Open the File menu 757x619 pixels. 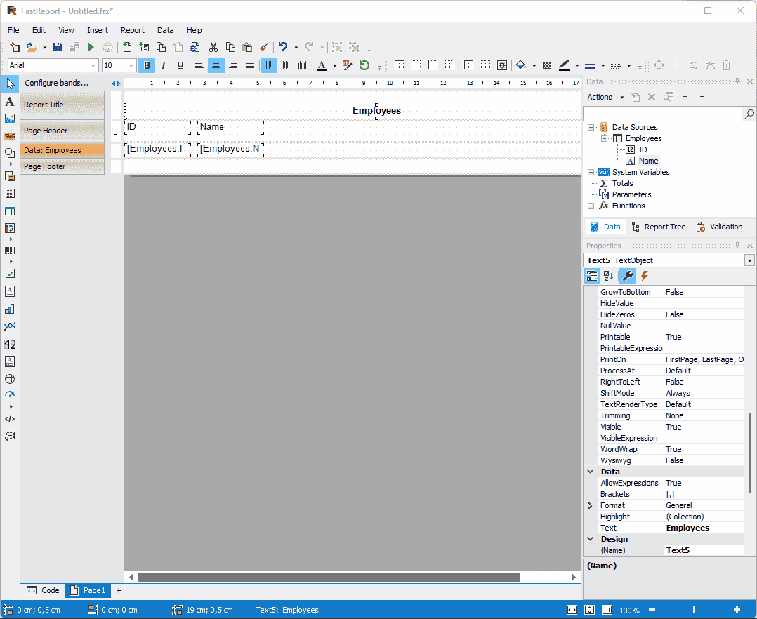click(x=13, y=30)
